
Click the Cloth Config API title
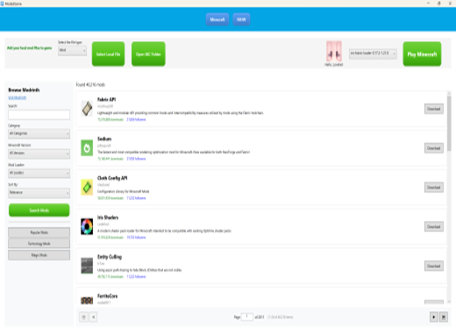[112, 178]
